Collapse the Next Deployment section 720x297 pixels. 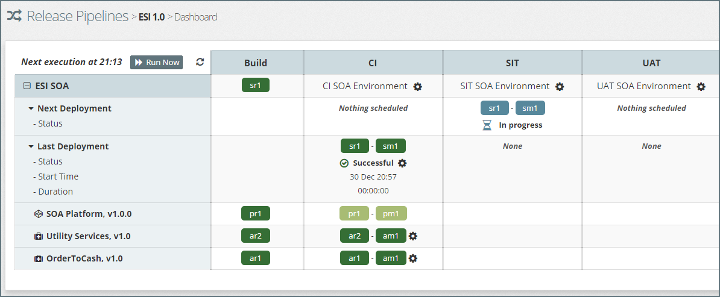tap(31, 109)
